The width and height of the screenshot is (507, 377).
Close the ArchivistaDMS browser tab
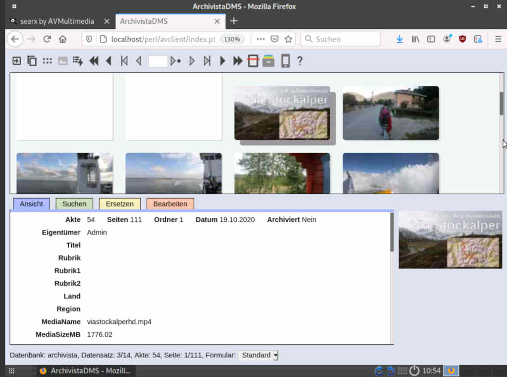click(217, 21)
